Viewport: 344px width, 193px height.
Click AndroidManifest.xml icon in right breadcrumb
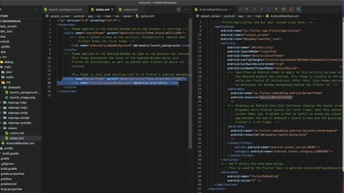pyautogui.click(x=267, y=16)
